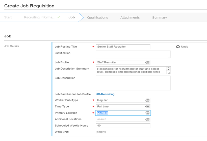Click the Additional Locations search field
The image size is (207, 141).
(123, 119)
